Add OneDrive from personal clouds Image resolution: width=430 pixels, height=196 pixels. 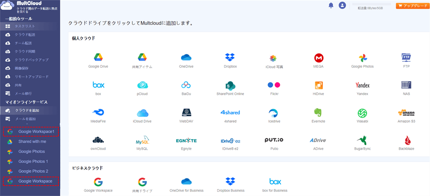pos(186,57)
